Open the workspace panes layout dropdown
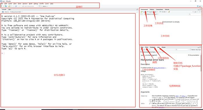 tap(40, 6)
